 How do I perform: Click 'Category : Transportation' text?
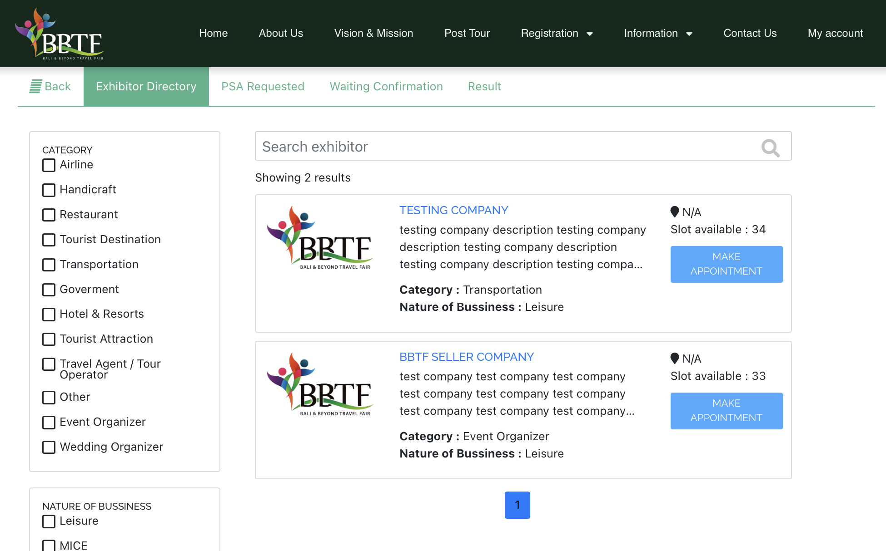pyautogui.click(x=470, y=290)
